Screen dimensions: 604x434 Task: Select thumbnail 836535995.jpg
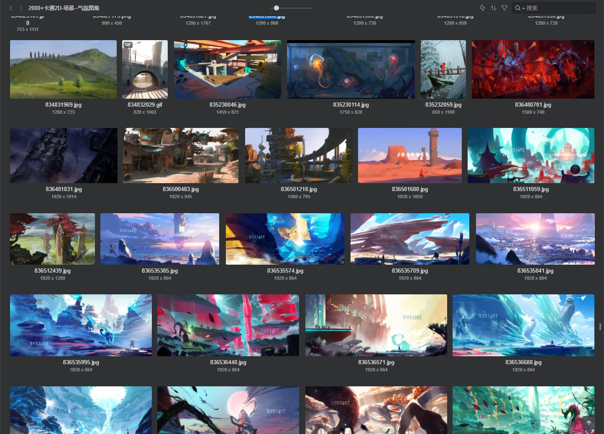81,325
